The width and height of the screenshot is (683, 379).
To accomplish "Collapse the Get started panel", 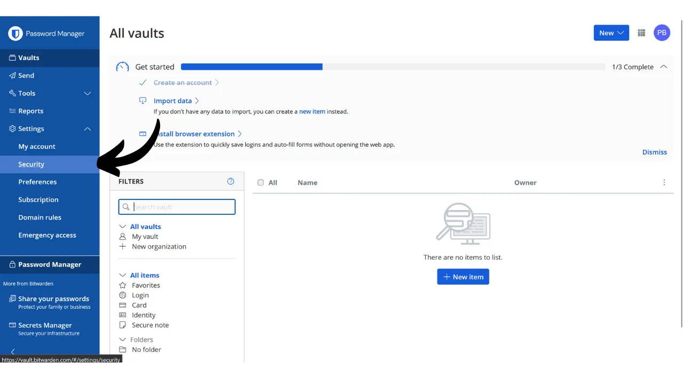I will (x=664, y=67).
